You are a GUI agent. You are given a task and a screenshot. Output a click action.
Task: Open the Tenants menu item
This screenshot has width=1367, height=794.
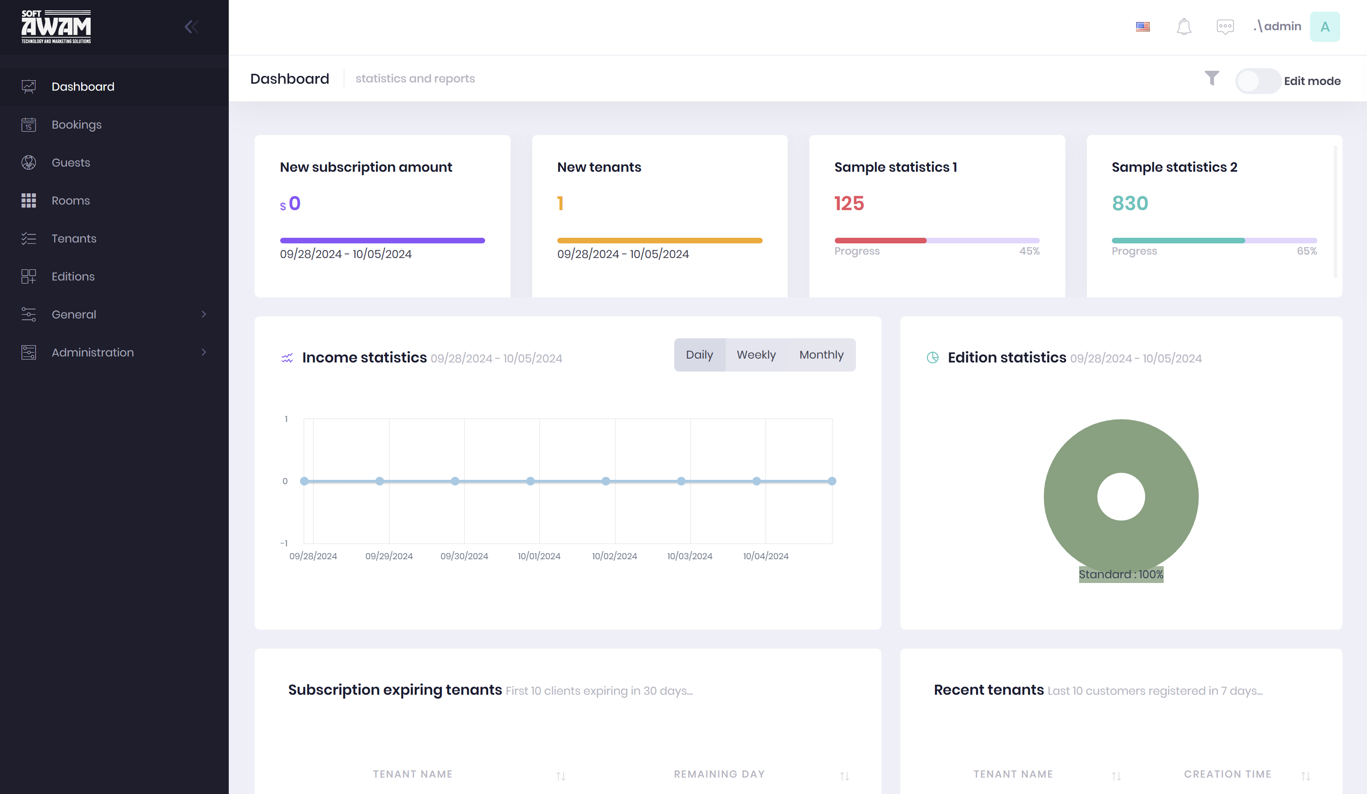[74, 239]
